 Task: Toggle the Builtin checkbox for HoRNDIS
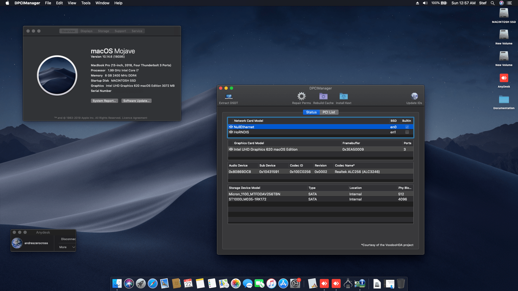tap(407, 132)
